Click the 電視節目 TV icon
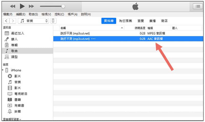205x122 pixels. tap(10, 94)
